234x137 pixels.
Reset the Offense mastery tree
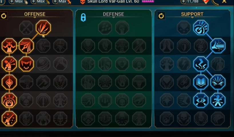pyautogui.click(x=4, y=16)
